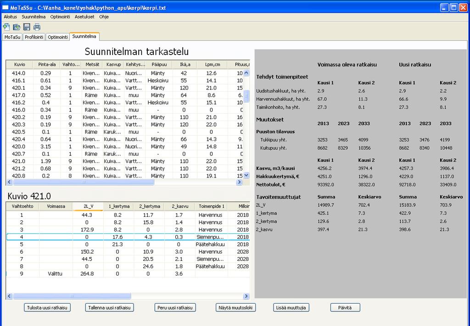Image resolution: width=470 pixels, height=326 pixels.
Task: Click the open folder toolbar icon
Action: pos(17,27)
